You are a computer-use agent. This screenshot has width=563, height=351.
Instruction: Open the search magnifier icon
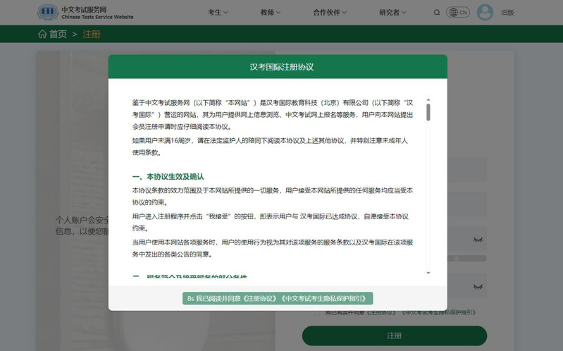click(437, 13)
